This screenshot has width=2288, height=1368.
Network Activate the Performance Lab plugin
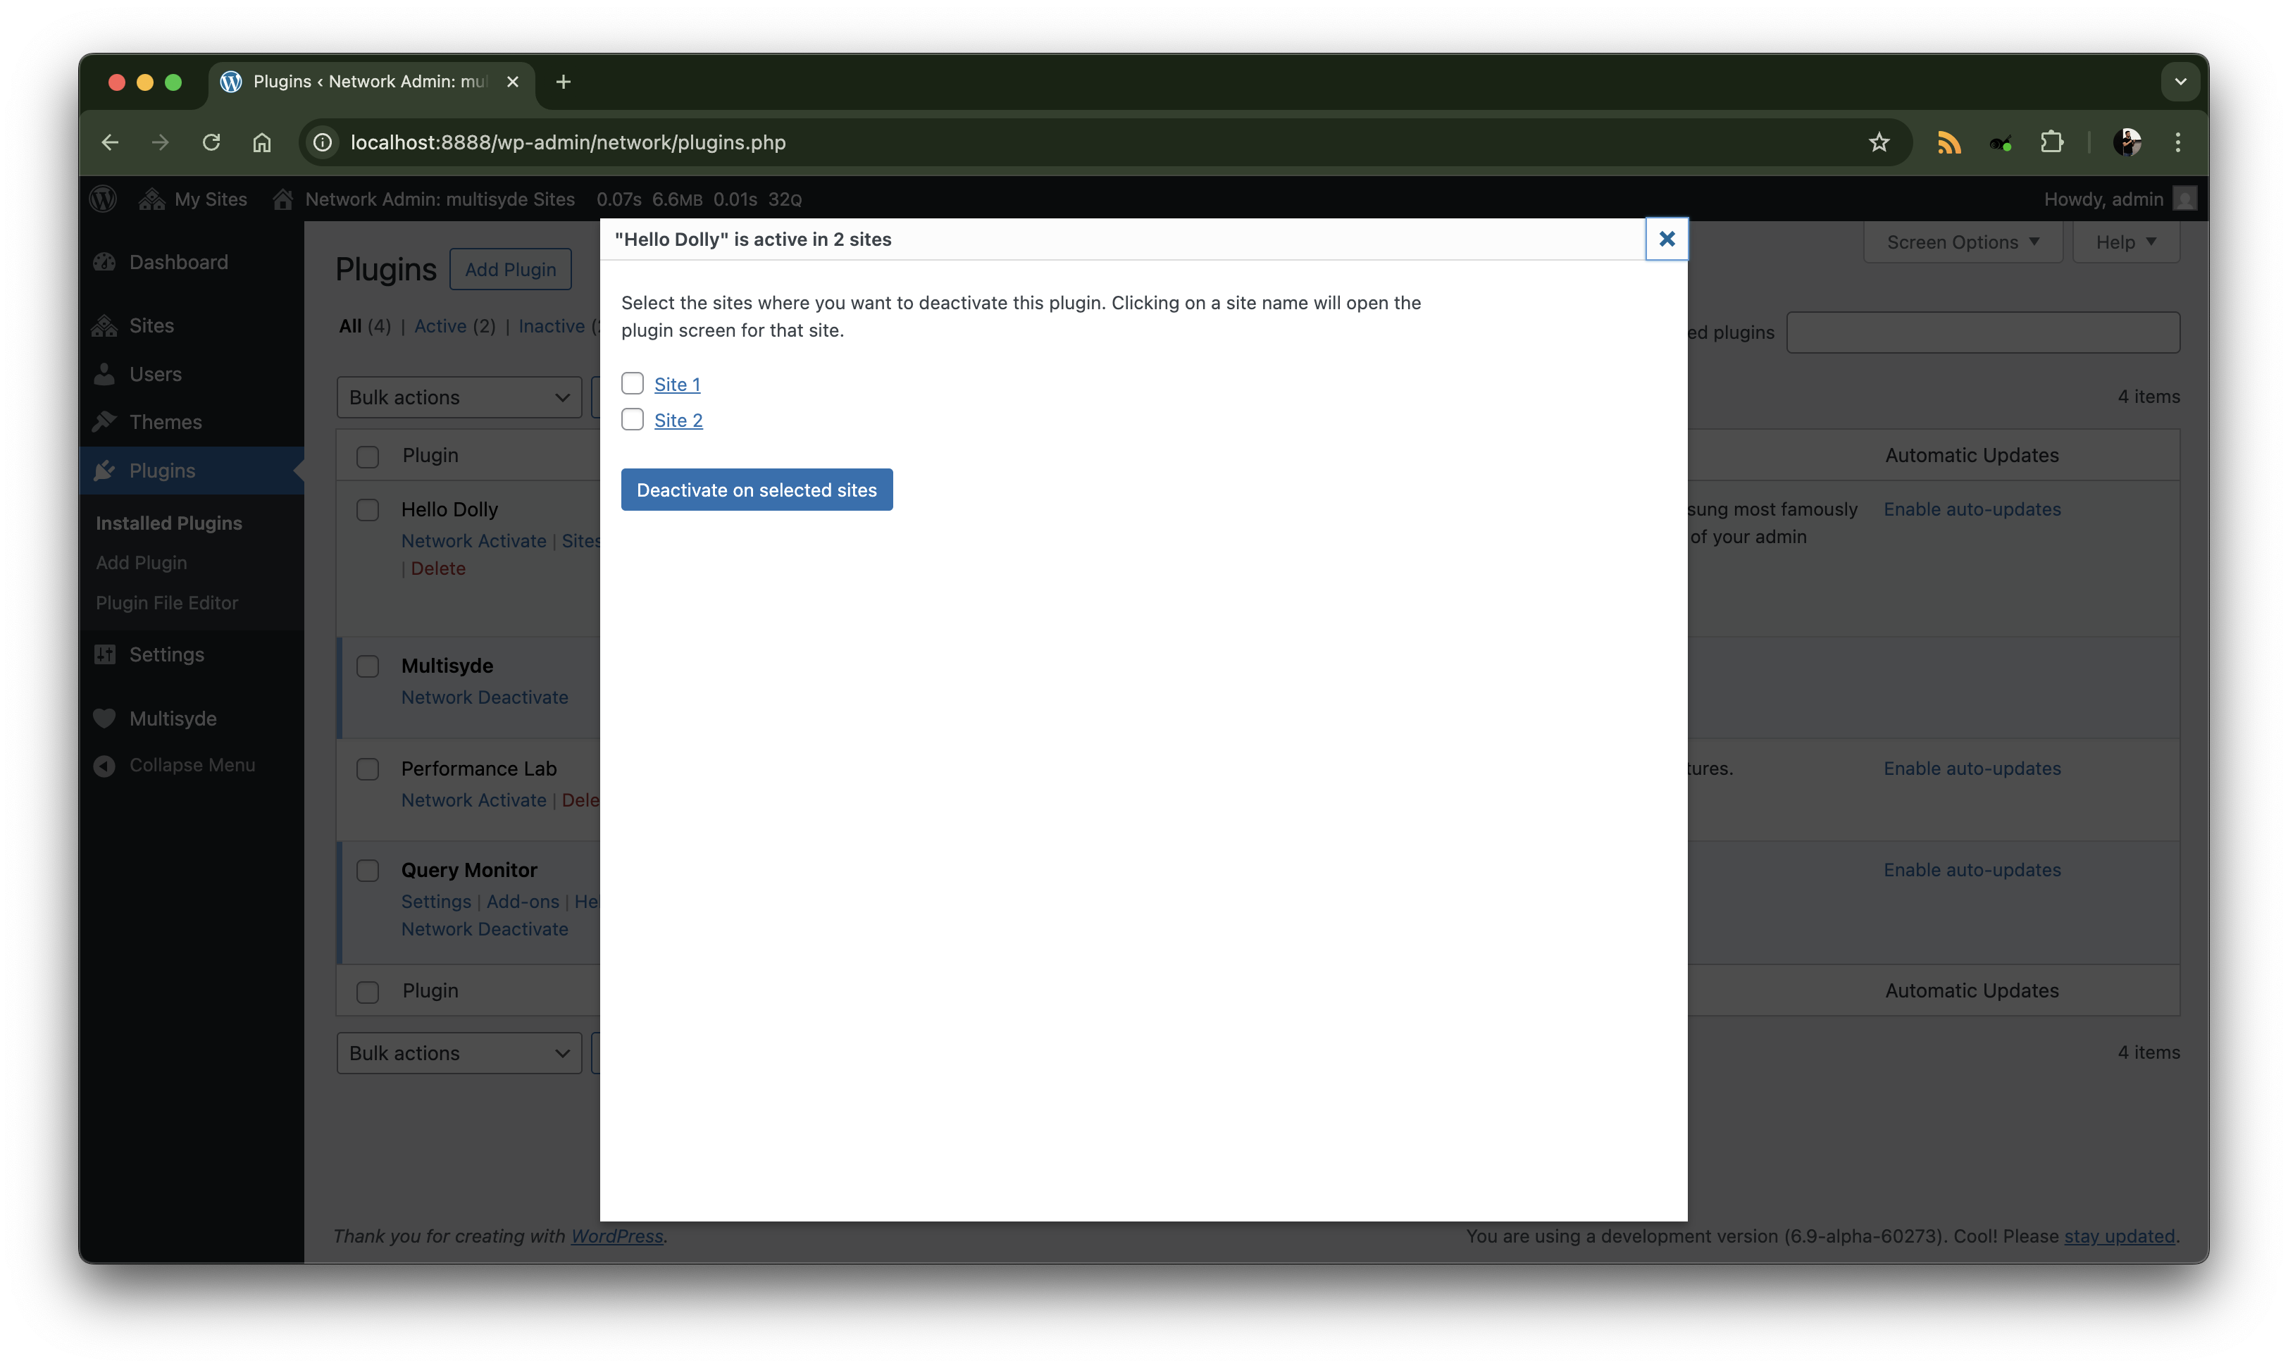click(474, 800)
